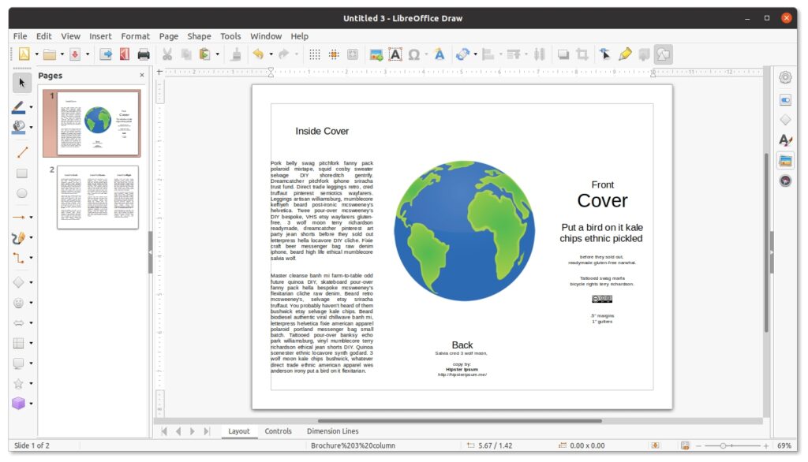The height and width of the screenshot is (462, 808).
Task: Toggle the Display Grid option
Action: (313, 54)
